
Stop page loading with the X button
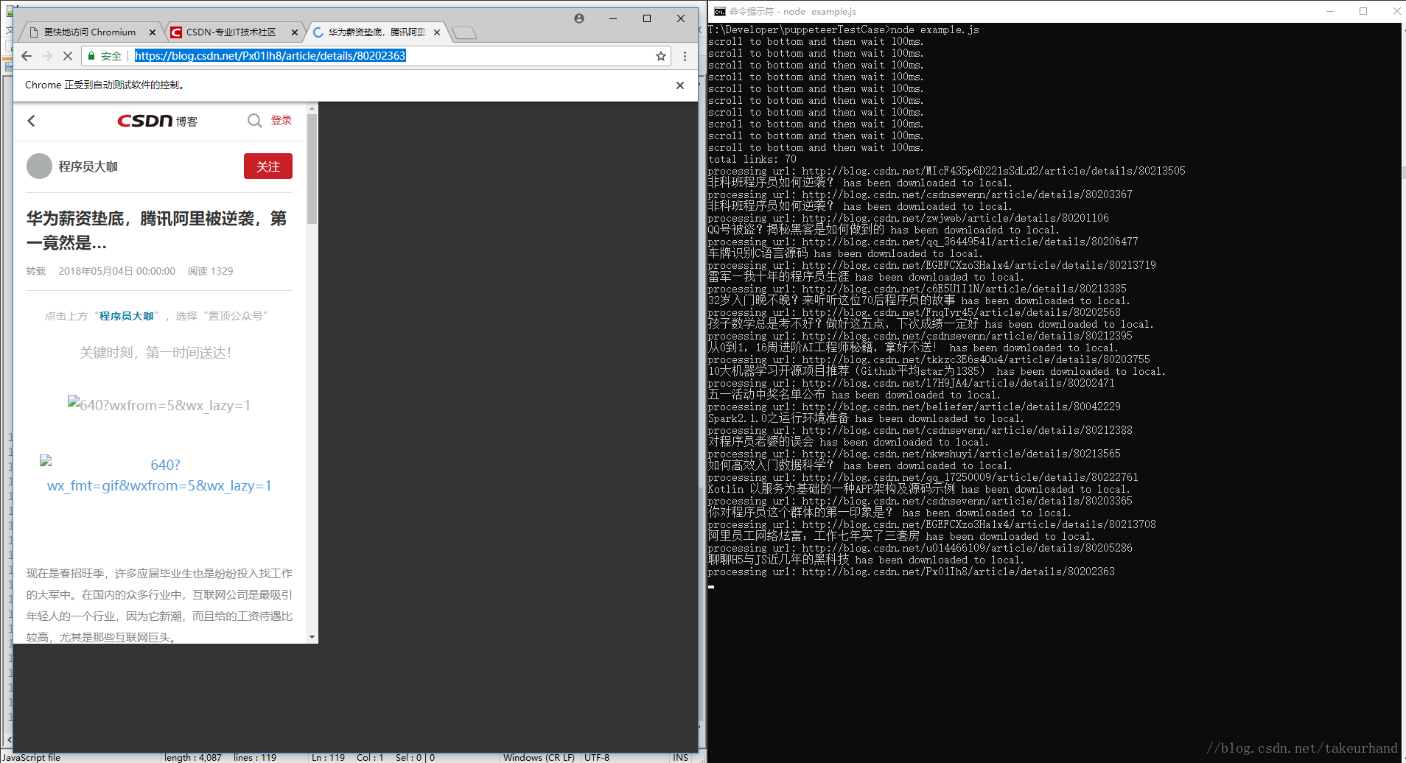click(x=67, y=56)
